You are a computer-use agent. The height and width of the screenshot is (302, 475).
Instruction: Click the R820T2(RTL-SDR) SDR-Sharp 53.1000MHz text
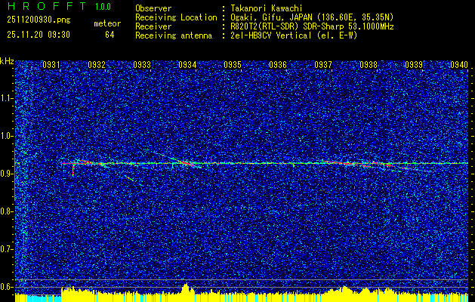tap(312, 26)
